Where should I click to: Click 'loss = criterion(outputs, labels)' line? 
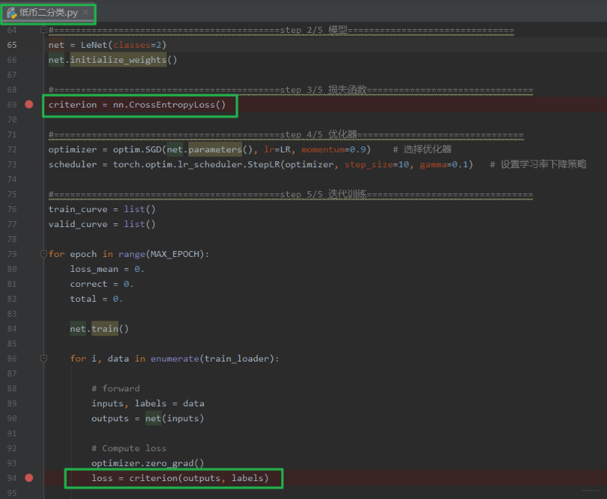(x=180, y=479)
